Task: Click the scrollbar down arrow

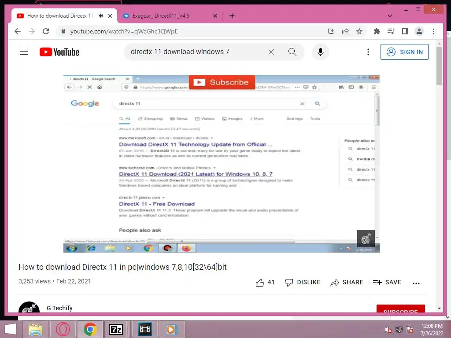Action: (x=439, y=309)
